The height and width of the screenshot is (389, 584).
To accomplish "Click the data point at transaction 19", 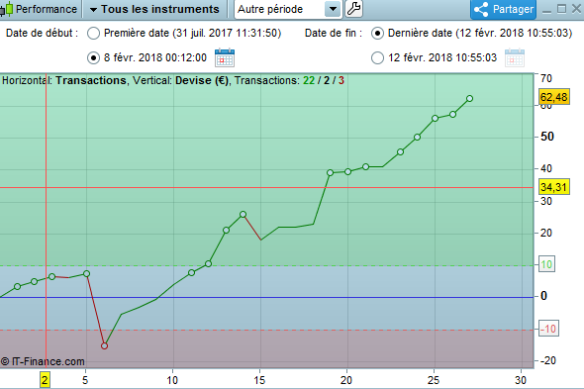I will pyautogui.click(x=330, y=172).
